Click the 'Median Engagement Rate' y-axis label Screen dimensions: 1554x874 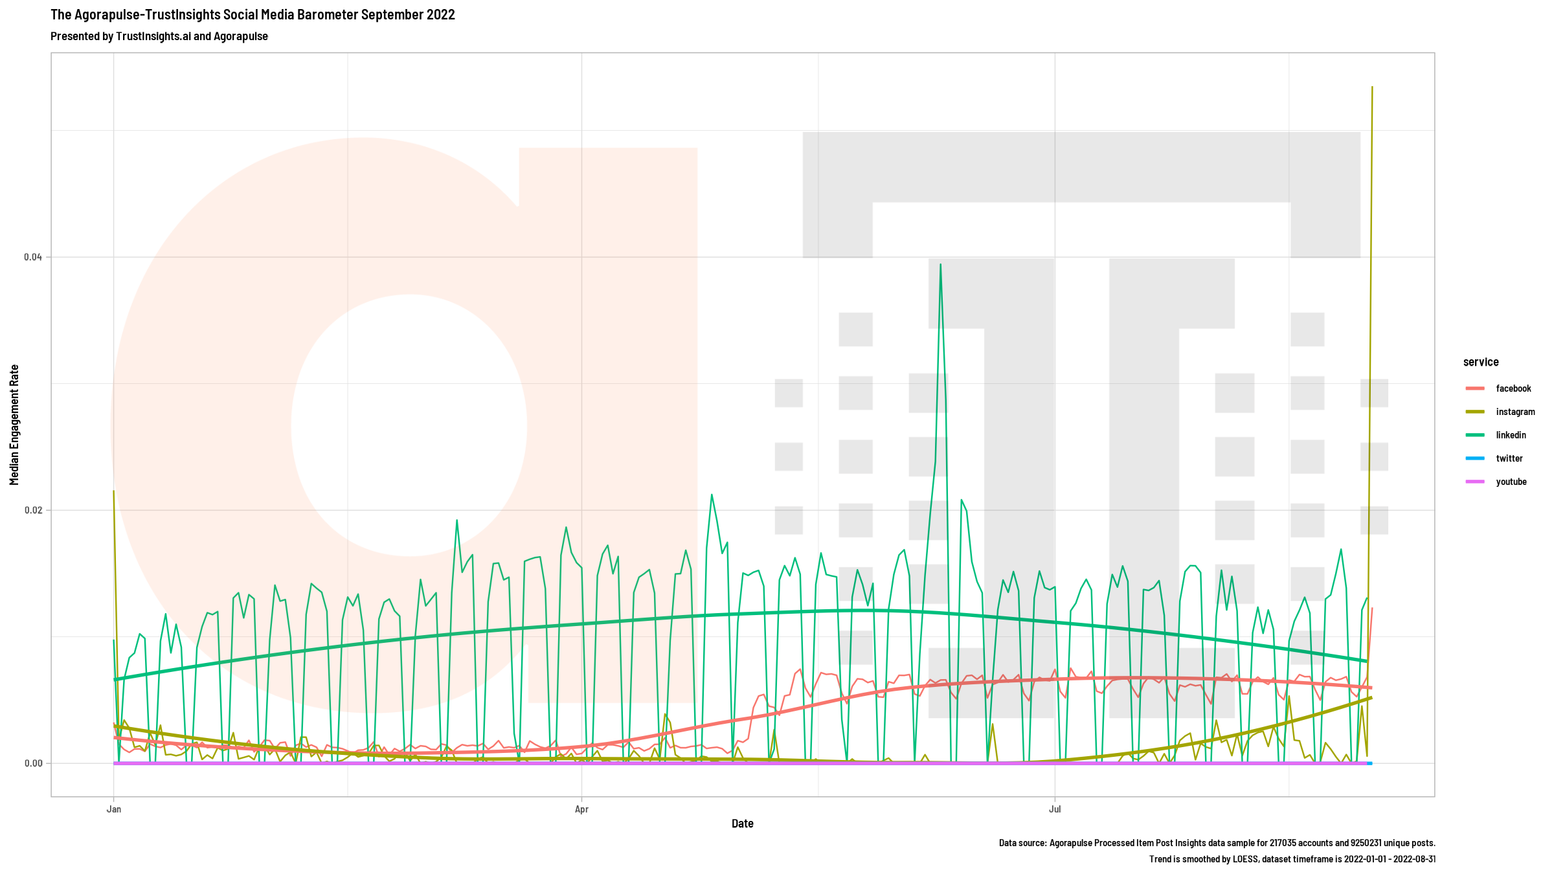point(14,425)
